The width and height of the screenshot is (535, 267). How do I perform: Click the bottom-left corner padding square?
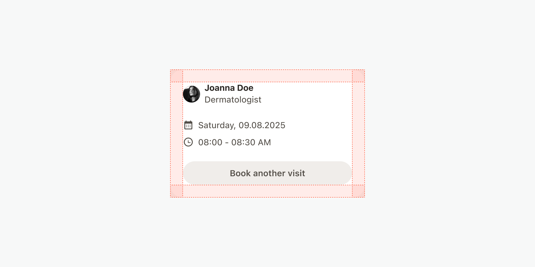click(177, 191)
